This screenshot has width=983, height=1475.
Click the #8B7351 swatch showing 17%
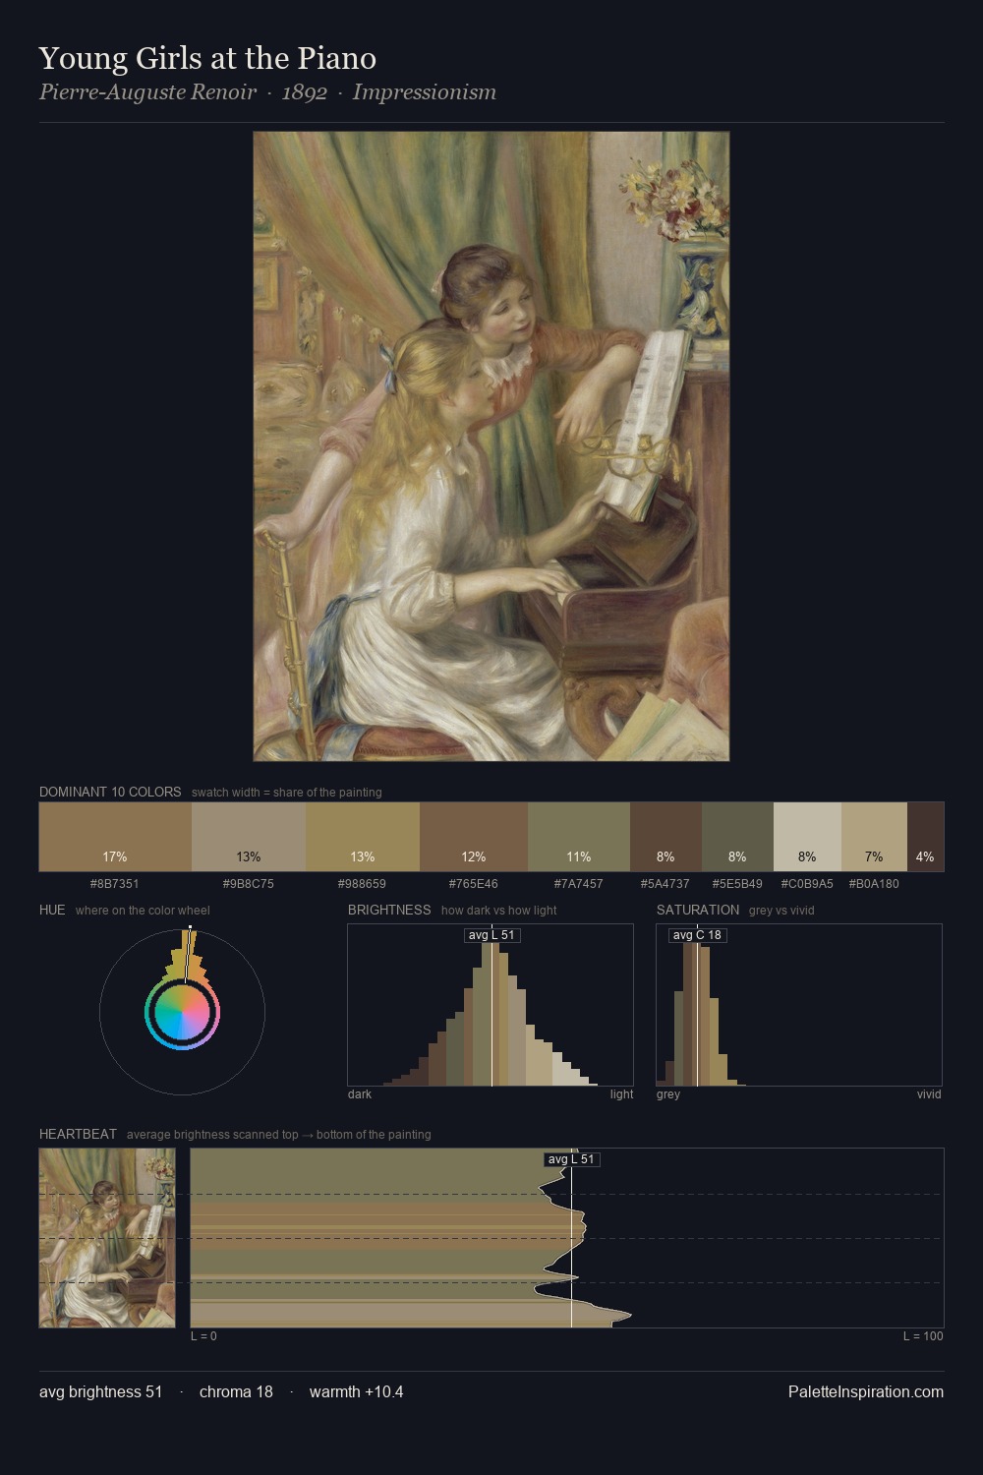[x=115, y=837]
